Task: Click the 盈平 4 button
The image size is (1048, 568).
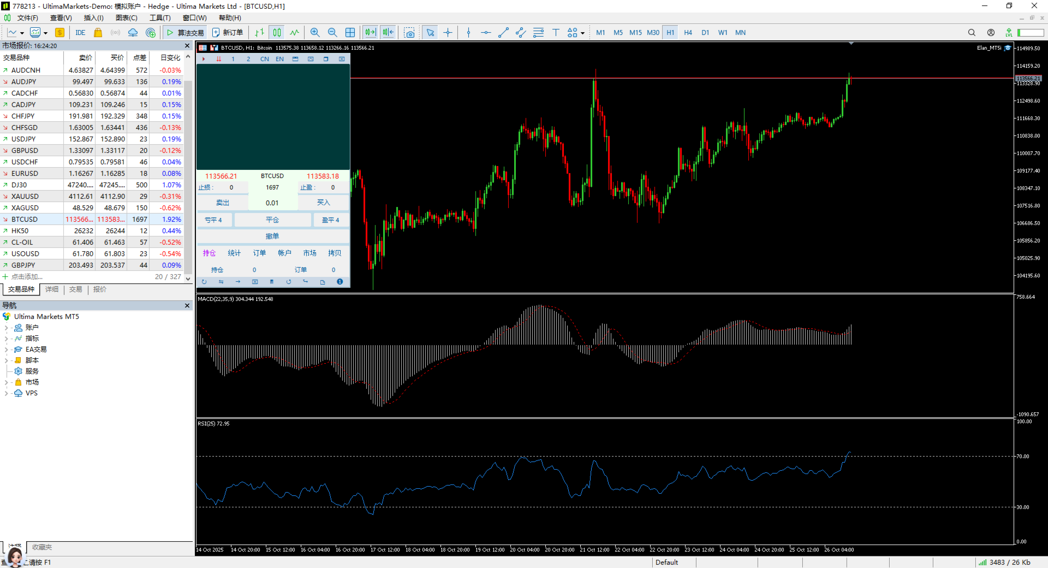Action: click(331, 220)
